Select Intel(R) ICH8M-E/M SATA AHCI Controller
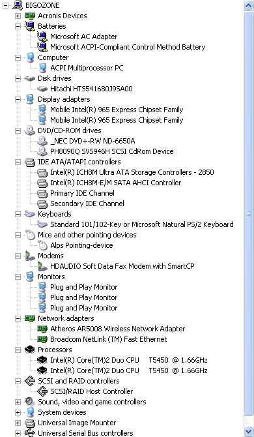The image size is (254, 437). pyautogui.click(x=115, y=183)
